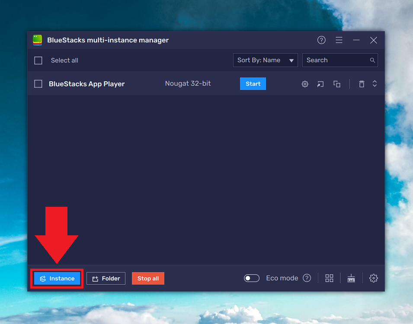The image size is (413, 324).
Task: Open the hamburger menu in title bar
Action: coord(339,40)
